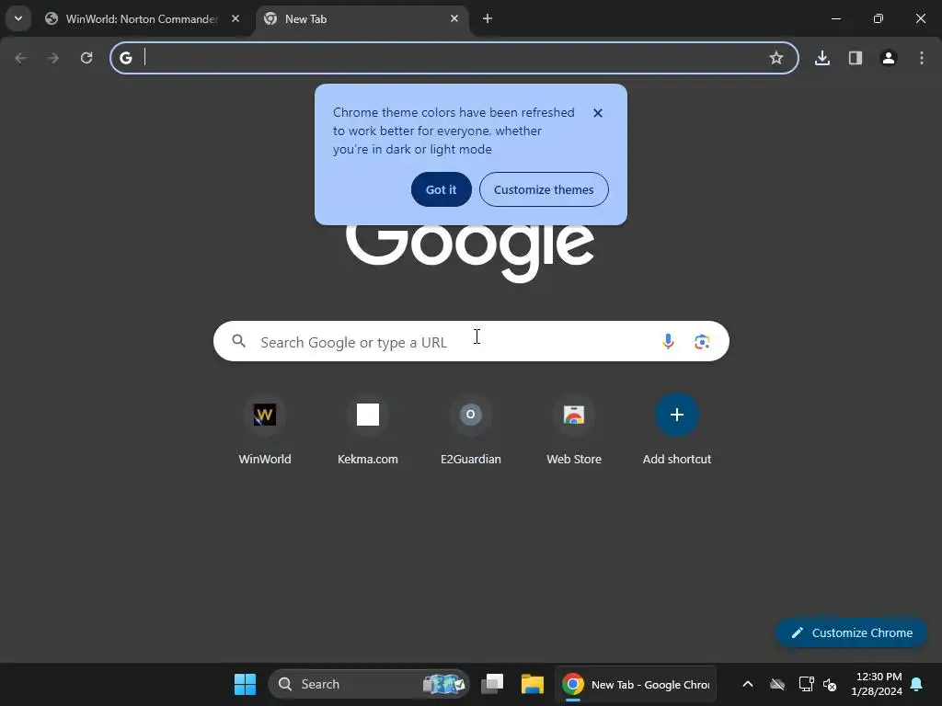Open the profile avatar icon
This screenshot has height=706, width=942.
(889, 58)
